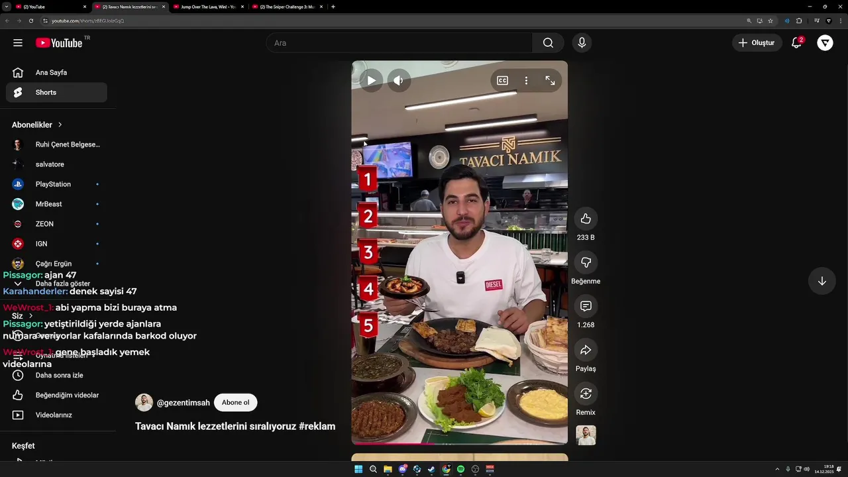Subscribe with the Abone ol button
848x477 pixels.
(236, 402)
